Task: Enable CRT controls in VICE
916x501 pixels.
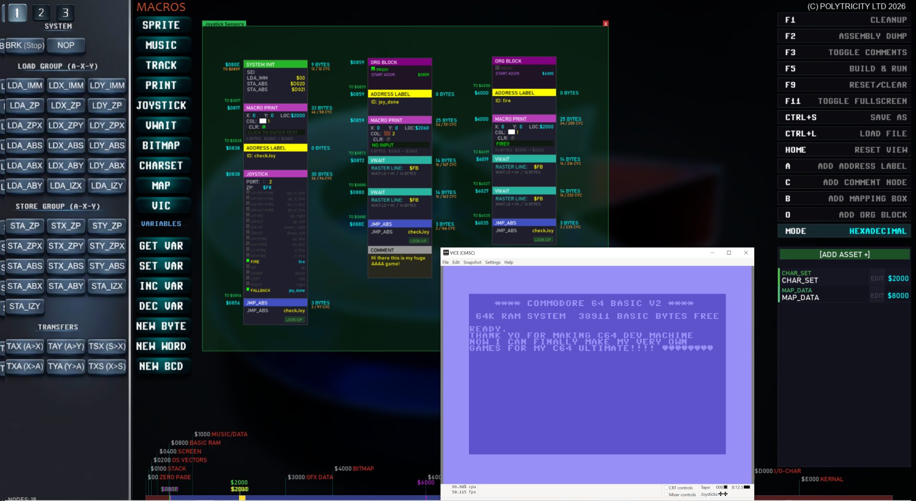Action: (666, 488)
